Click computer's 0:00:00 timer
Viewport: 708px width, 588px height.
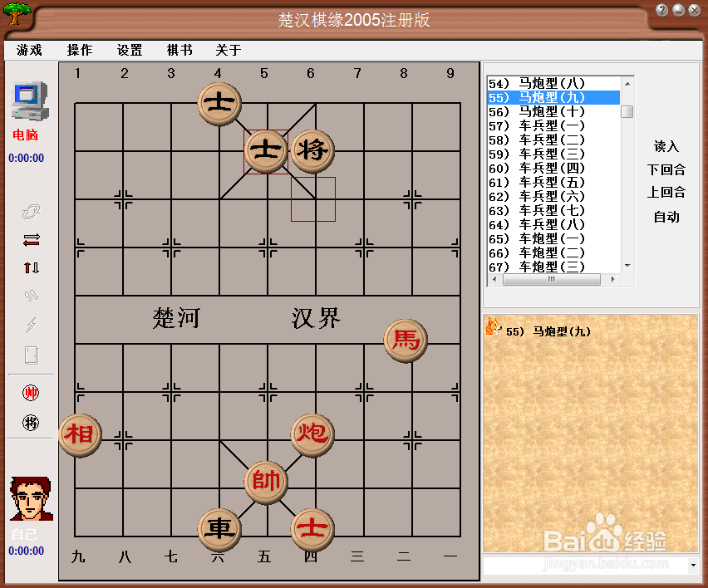pyautogui.click(x=27, y=158)
